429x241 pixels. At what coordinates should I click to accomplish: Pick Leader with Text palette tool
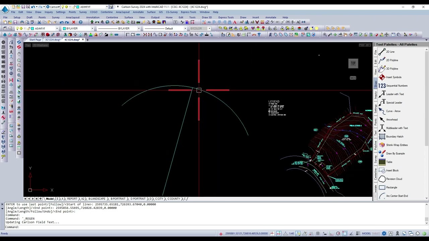point(395,94)
